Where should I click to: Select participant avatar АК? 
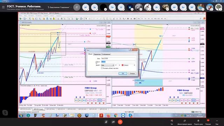174,7
